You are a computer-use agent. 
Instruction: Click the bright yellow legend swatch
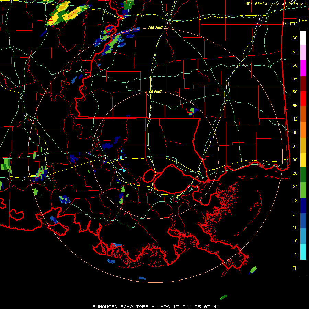(303, 160)
